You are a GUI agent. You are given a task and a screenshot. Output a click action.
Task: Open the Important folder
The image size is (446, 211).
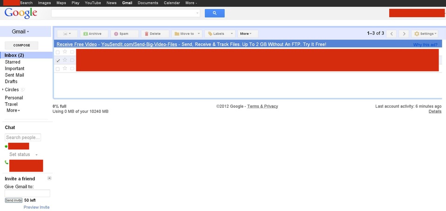coord(14,68)
